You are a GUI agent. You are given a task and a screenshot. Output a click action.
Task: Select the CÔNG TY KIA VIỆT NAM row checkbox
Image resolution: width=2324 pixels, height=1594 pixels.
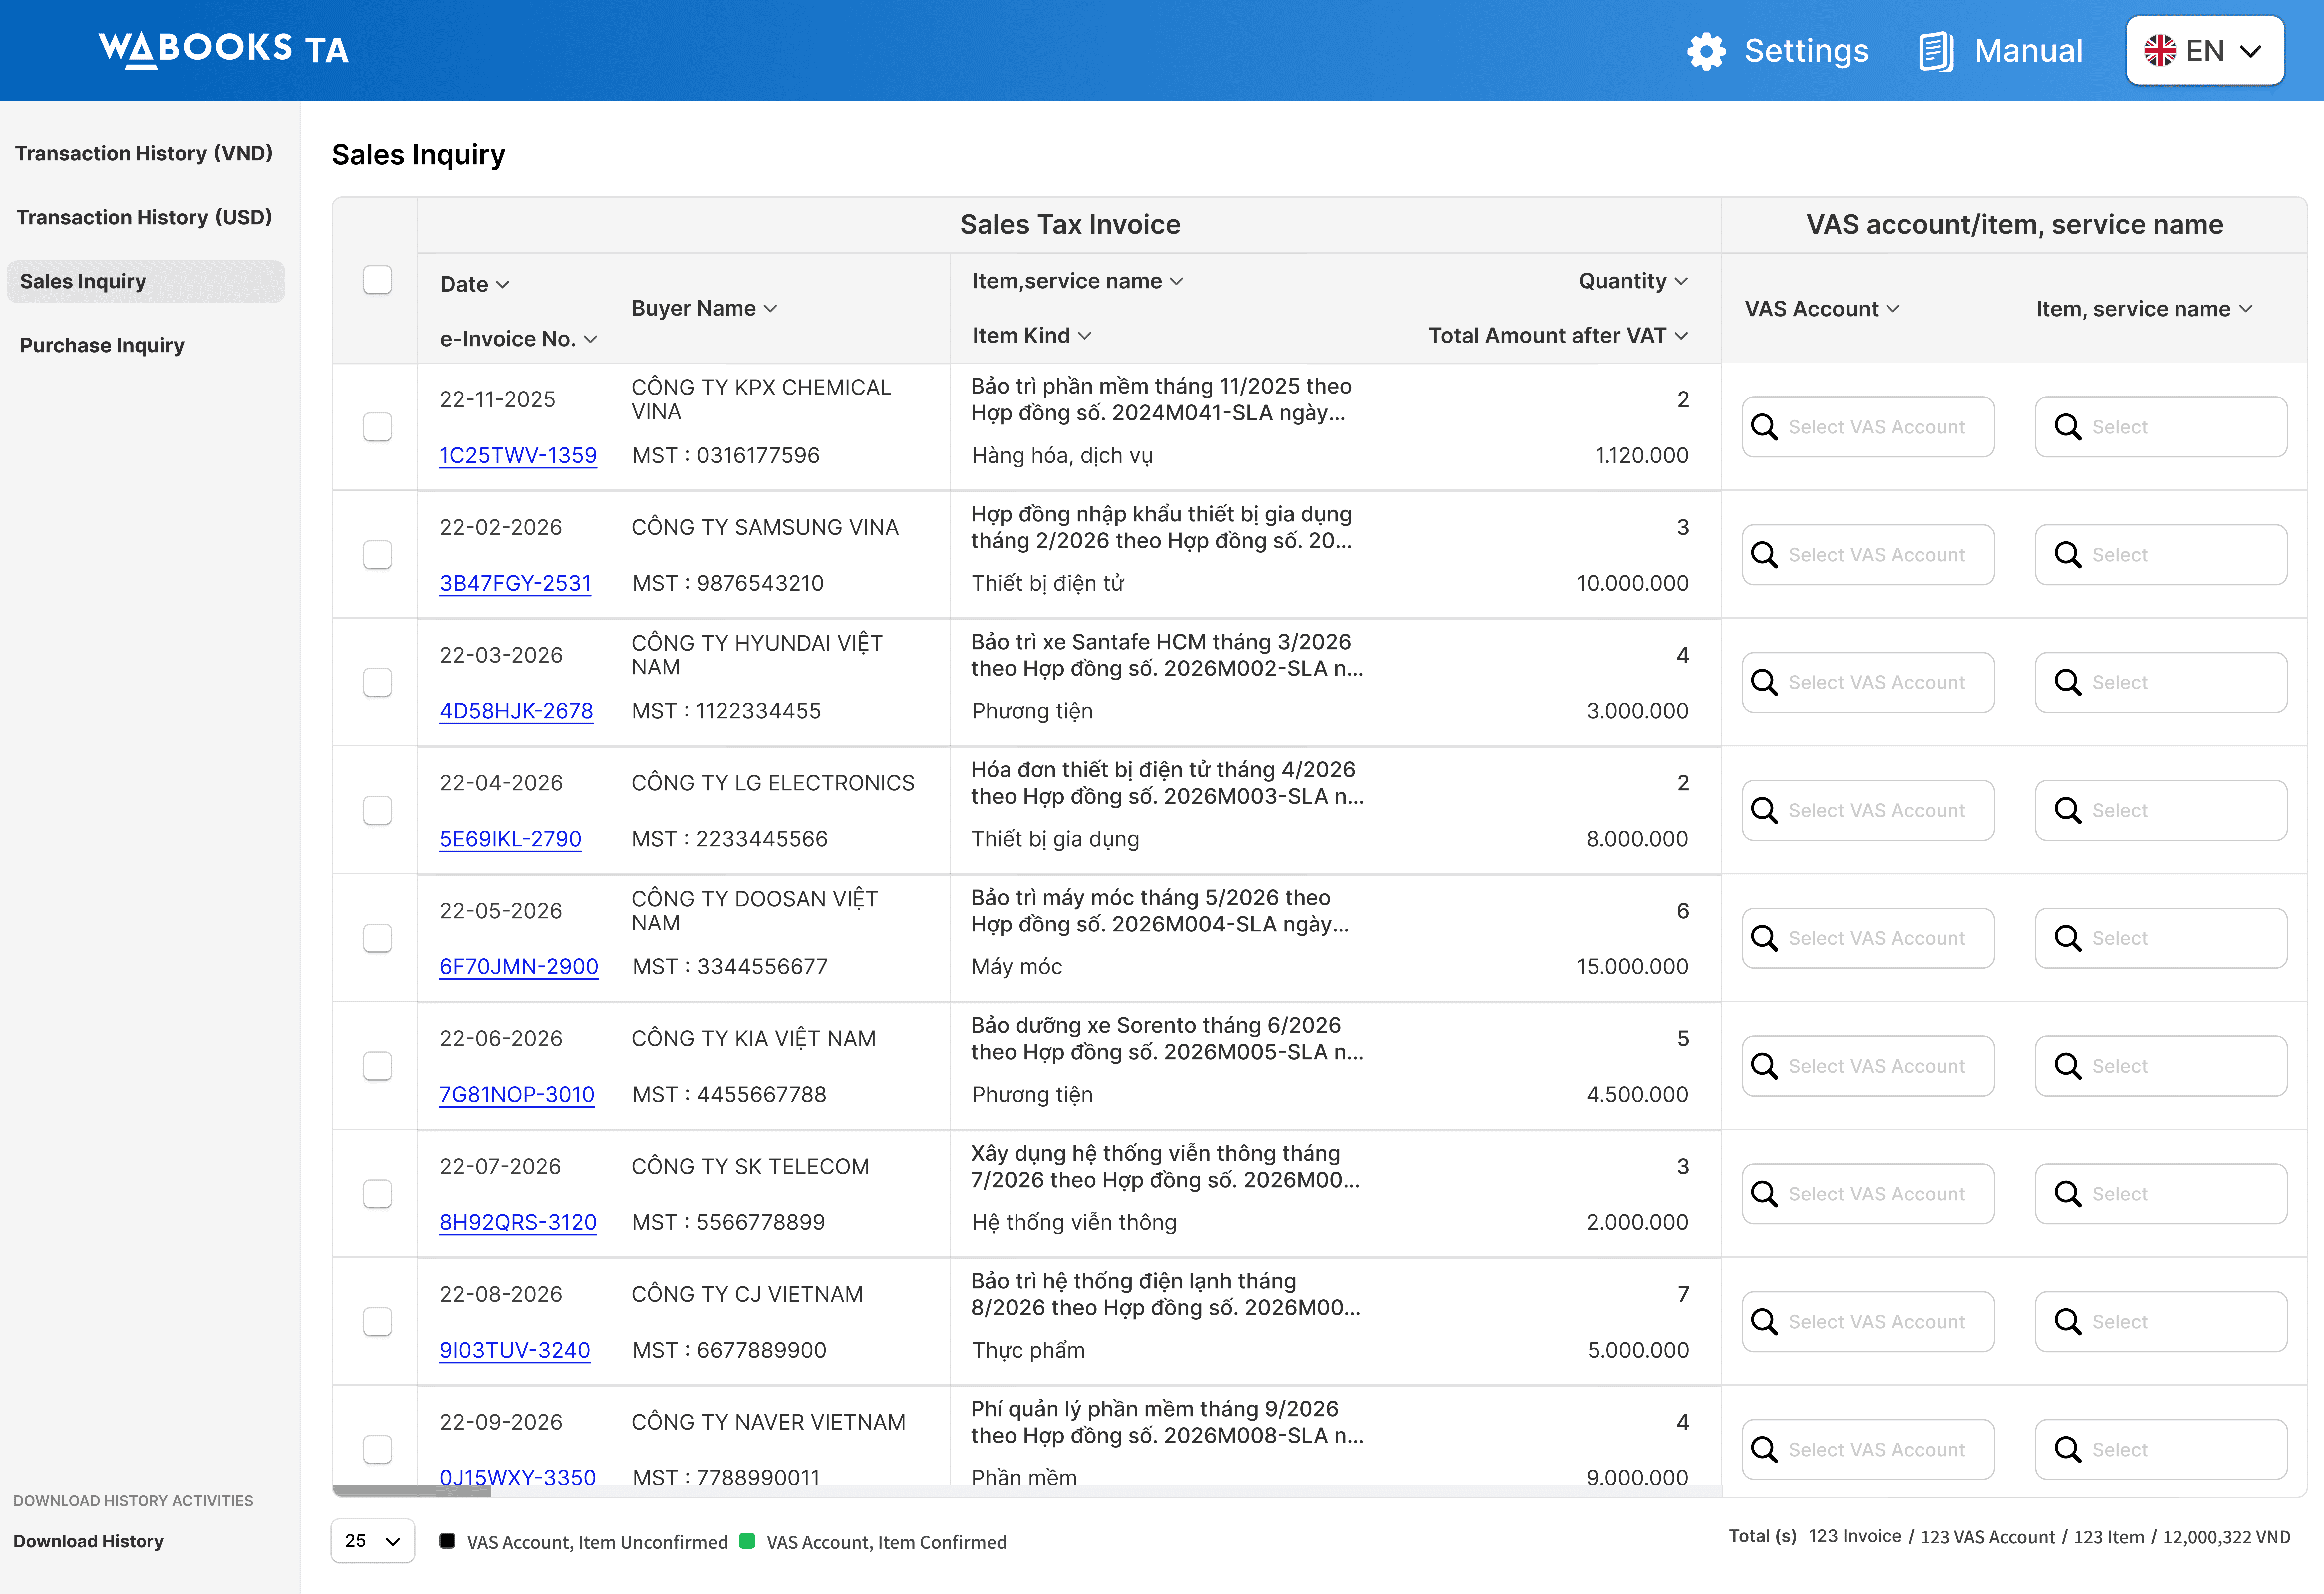tap(377, 1066)
